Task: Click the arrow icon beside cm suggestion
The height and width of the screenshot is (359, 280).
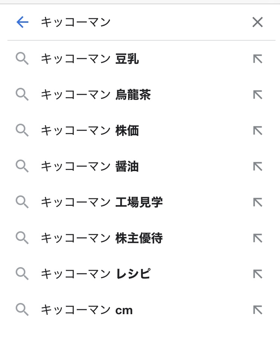Action: pos(258,310)
